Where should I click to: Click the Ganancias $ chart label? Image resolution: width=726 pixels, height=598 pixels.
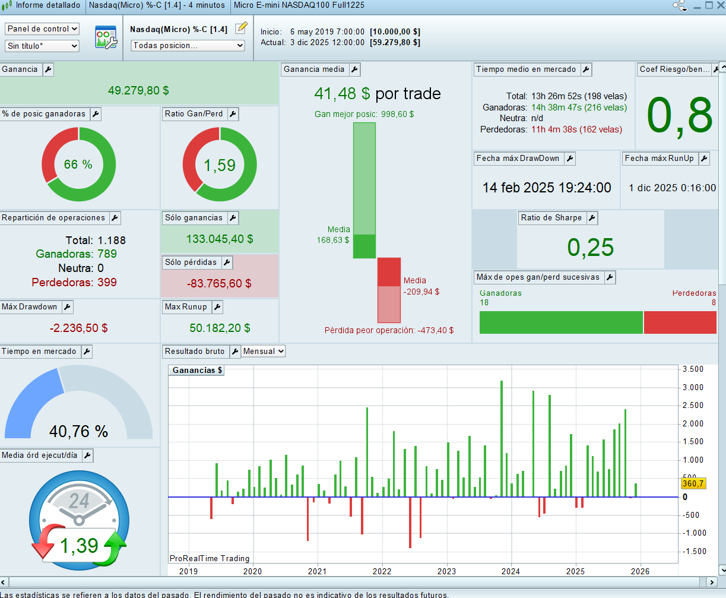[x=197, y=370]
